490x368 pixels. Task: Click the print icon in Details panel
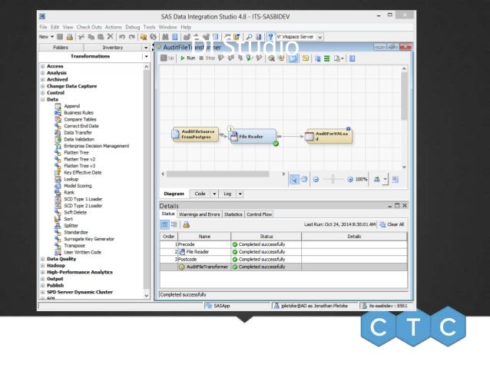click(x=187, y=224)
